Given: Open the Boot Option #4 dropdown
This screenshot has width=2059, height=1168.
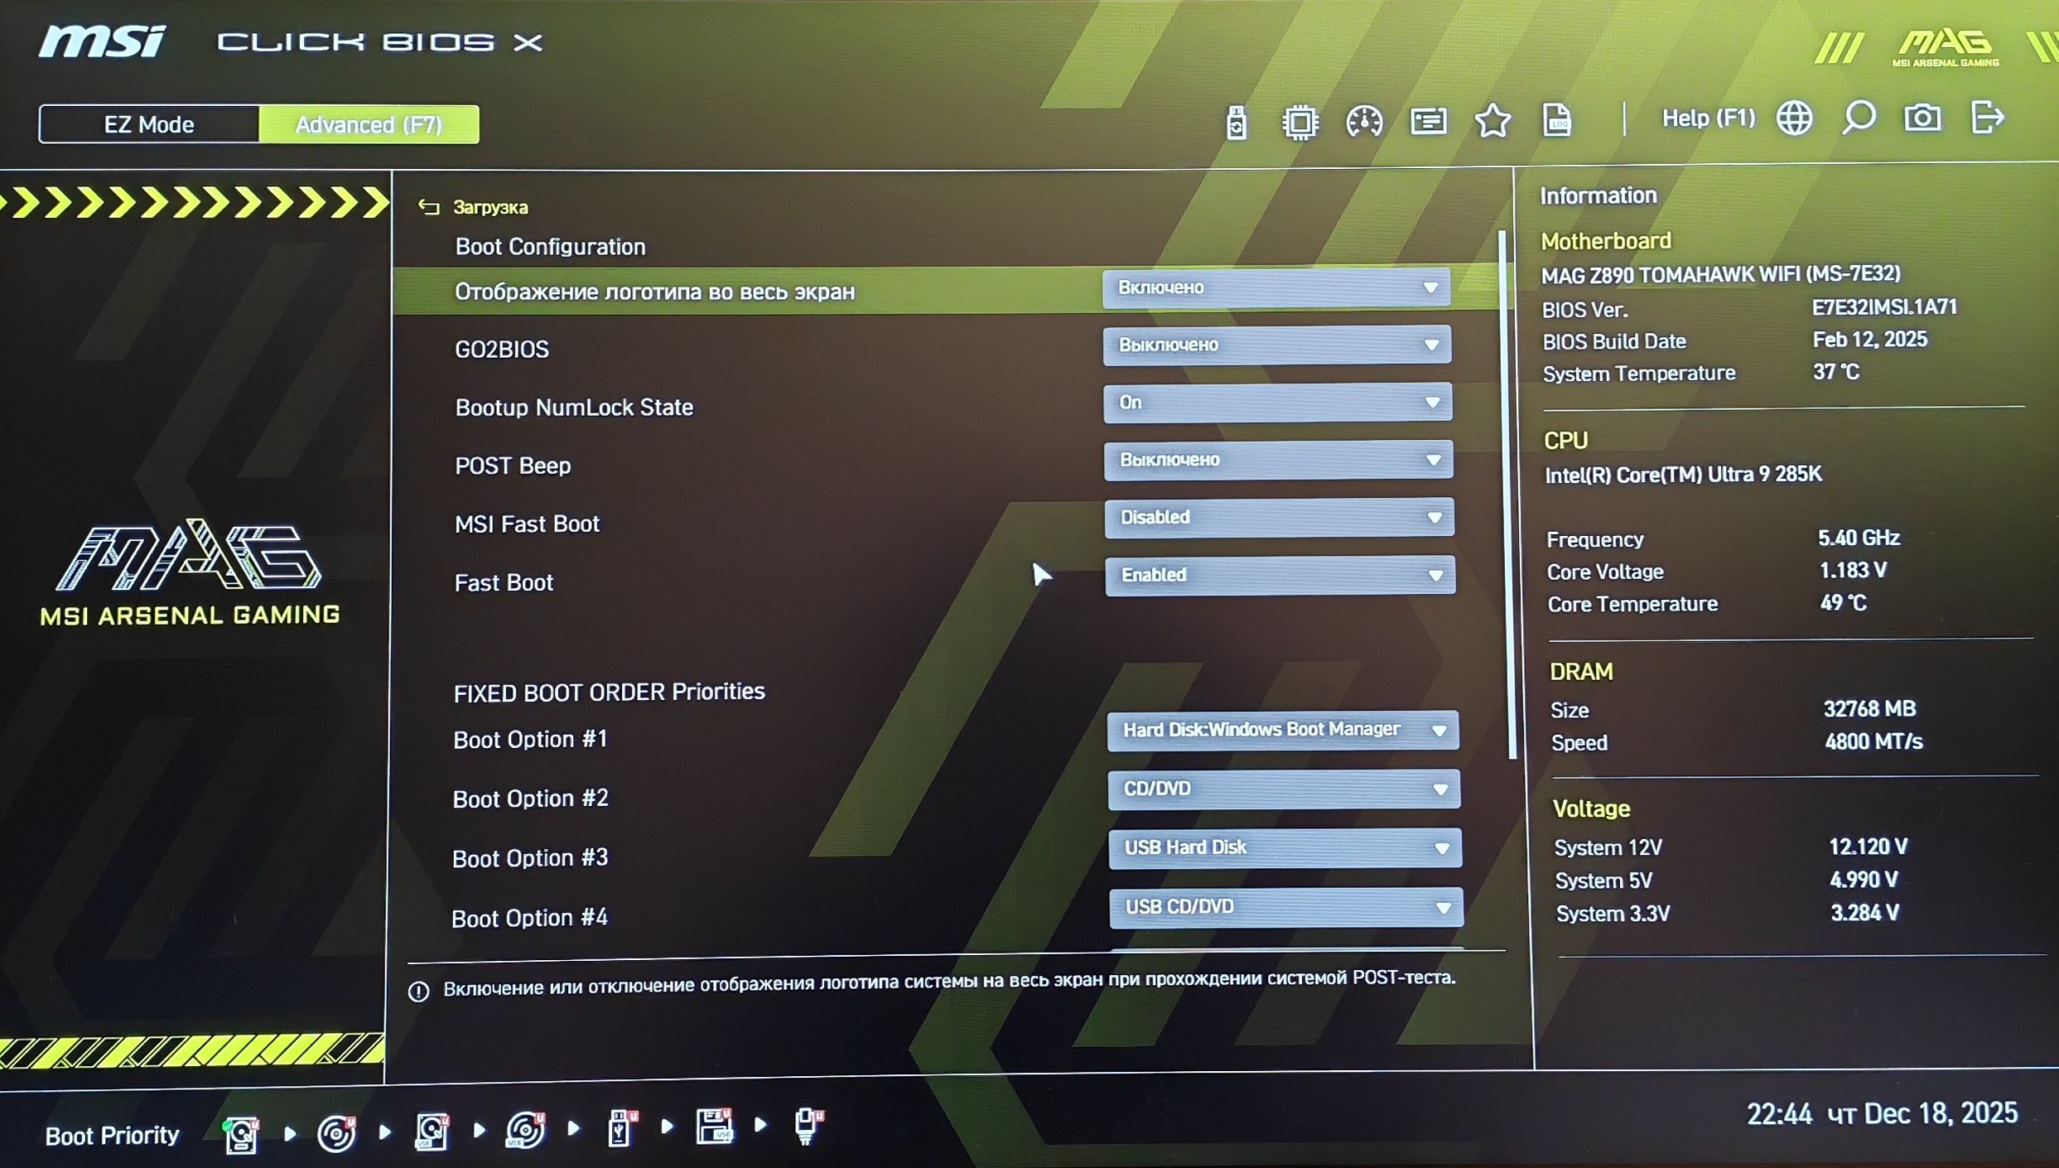Looking at the screenshot, I should point(1286,907).
